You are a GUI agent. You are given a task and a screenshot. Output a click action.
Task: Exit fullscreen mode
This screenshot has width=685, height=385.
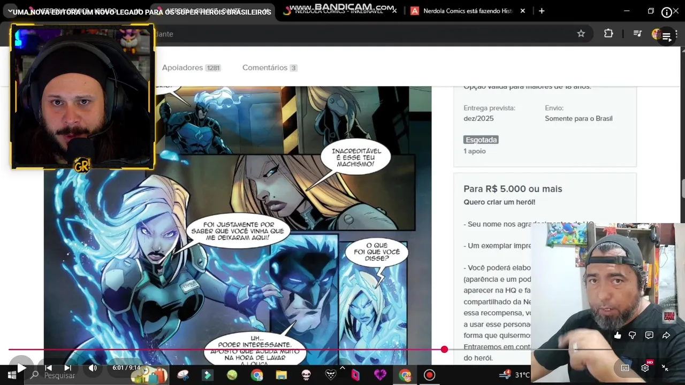tap(665, 368)
